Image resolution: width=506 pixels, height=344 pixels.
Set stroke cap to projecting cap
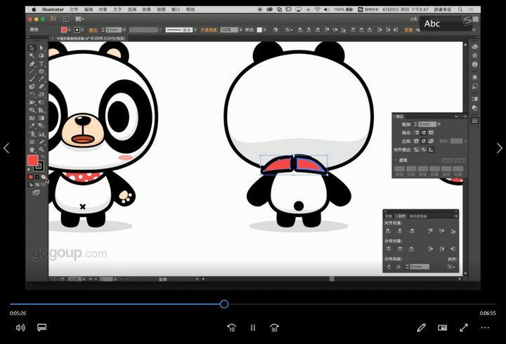click(431, 133)
